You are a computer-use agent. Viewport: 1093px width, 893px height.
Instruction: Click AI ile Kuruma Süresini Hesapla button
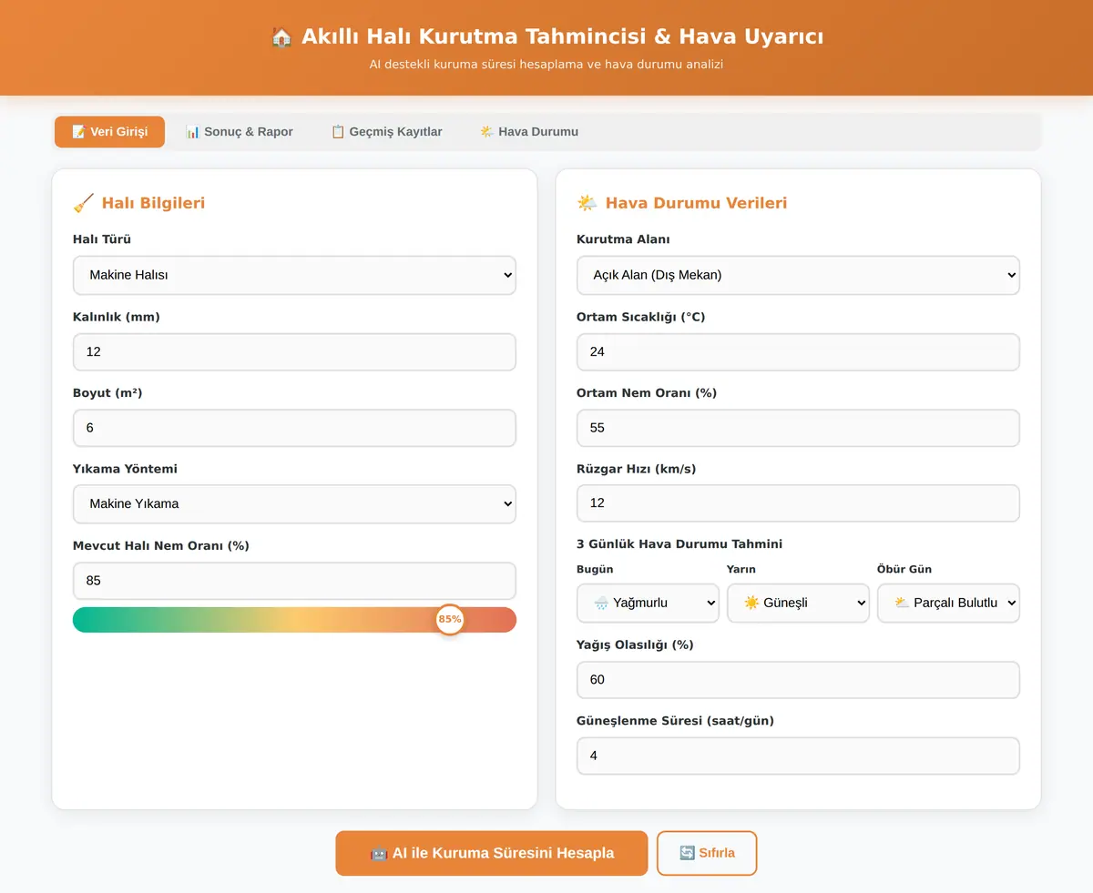tap(491, 853)
